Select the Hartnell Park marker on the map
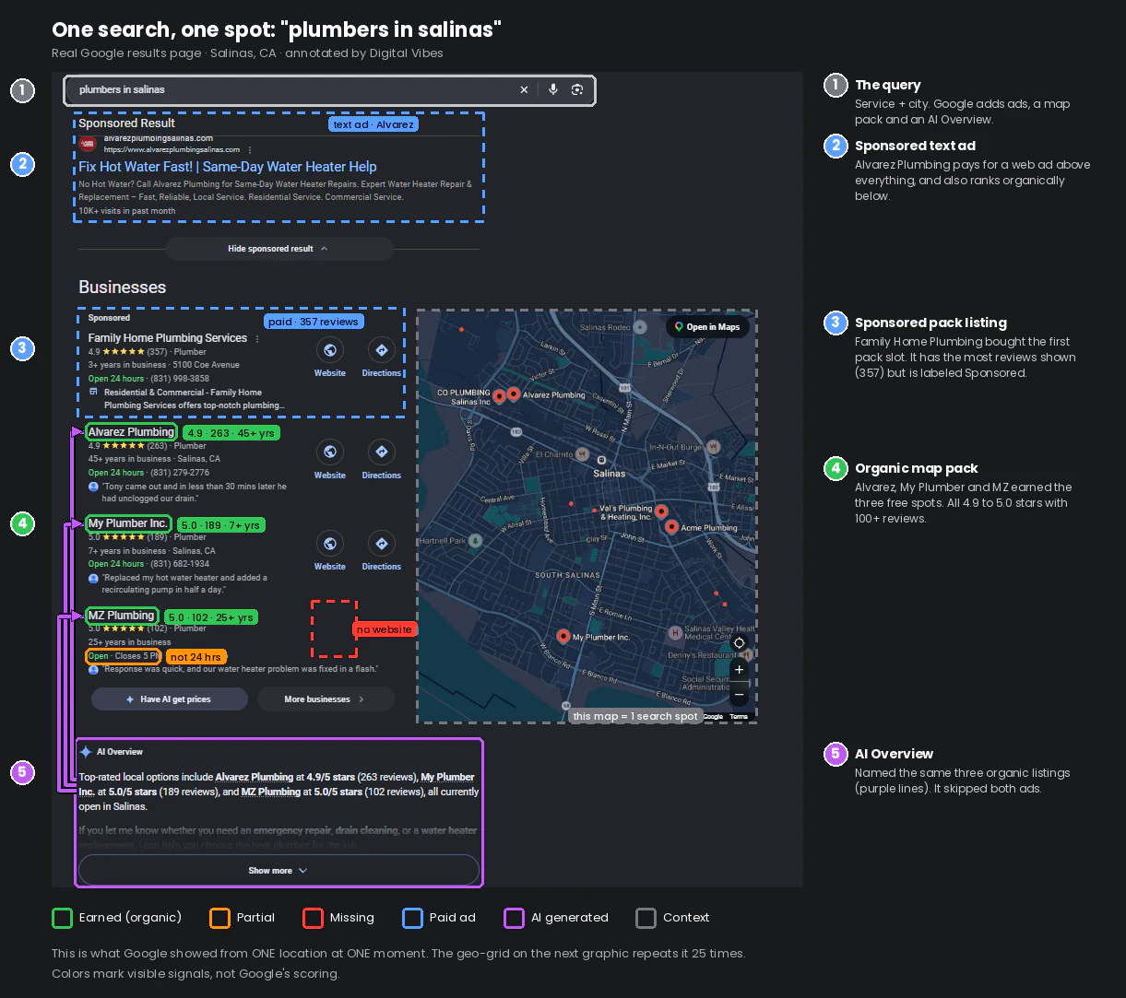 point(475,541)
